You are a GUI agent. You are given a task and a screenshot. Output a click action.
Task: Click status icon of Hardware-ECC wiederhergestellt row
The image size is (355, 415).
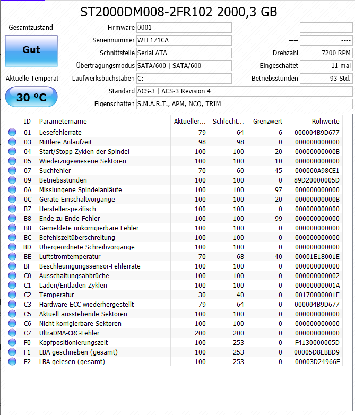[12, 304]
